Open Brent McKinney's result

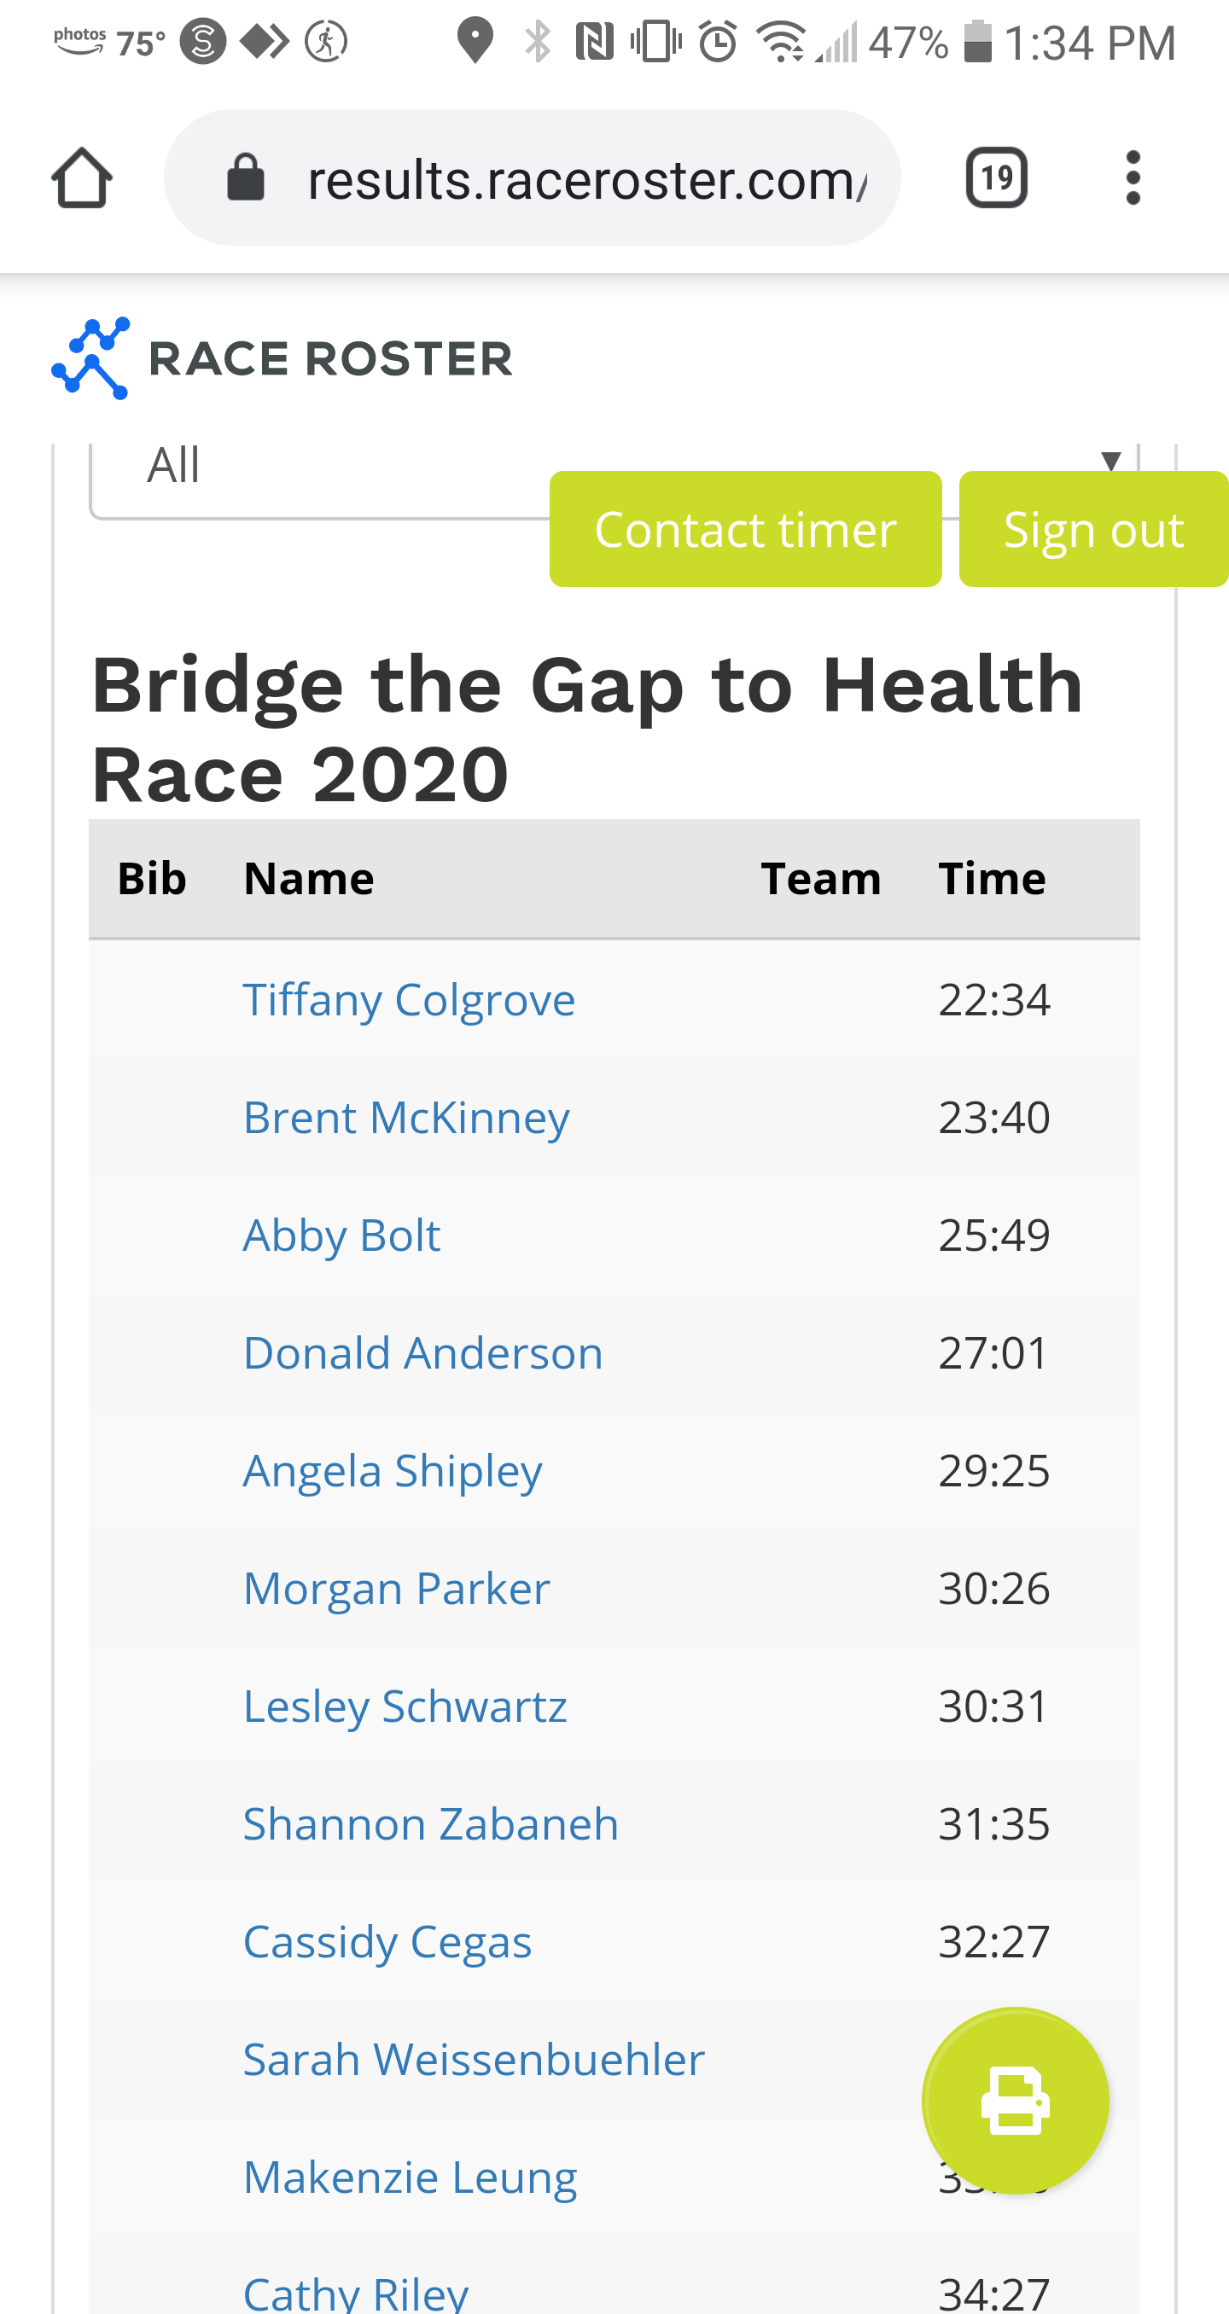point(406,1118)
